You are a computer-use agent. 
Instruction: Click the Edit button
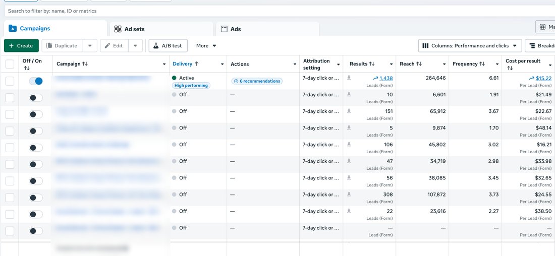coord(114,46)
